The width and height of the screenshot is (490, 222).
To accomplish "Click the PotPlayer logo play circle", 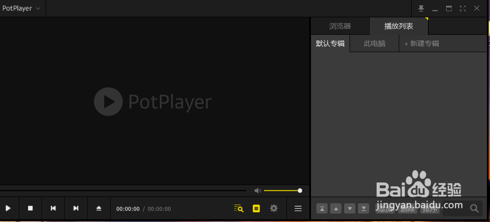I will pyautogui.click(x=108, y=102).
